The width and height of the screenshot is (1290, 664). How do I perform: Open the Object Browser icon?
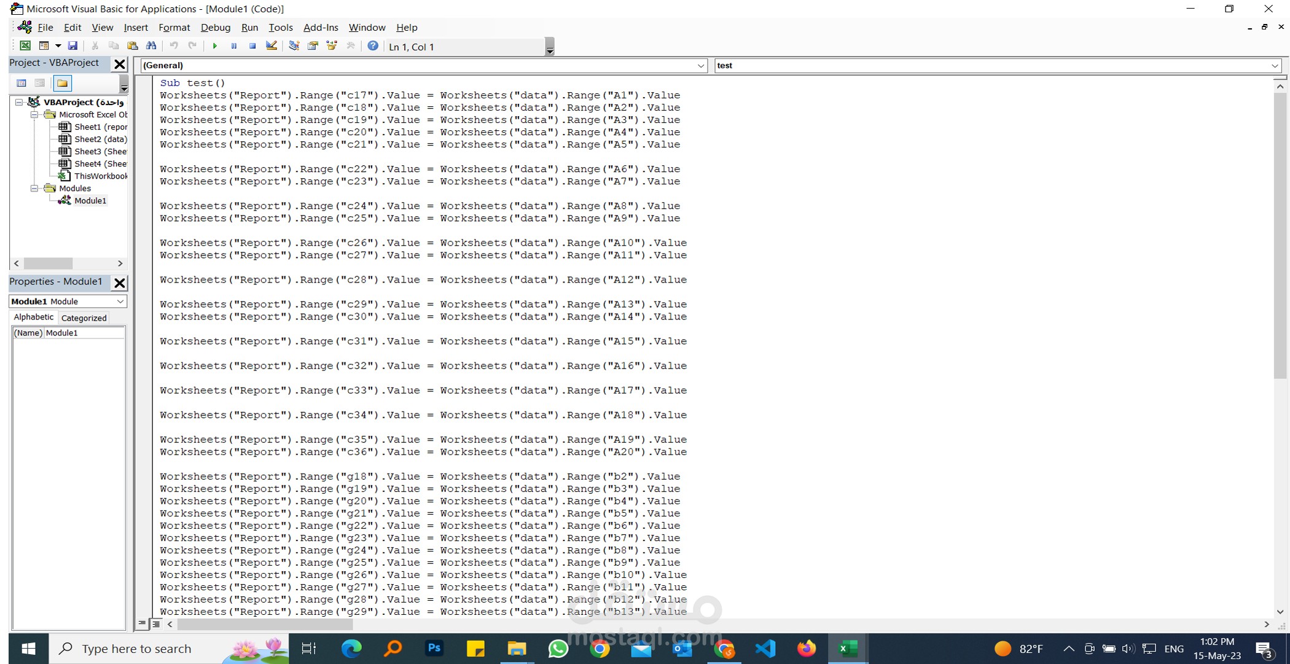(332, 46)
